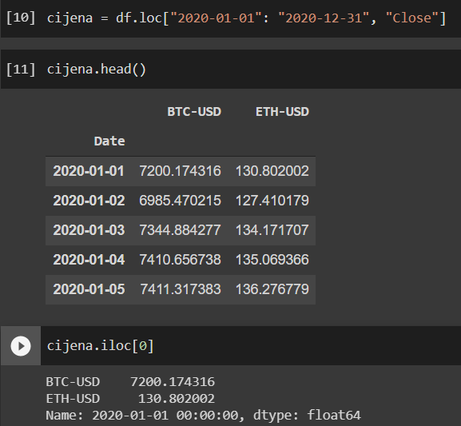Click 130.802002 in the series output
This screenshot has width=461, height=426.
point(177,399)
